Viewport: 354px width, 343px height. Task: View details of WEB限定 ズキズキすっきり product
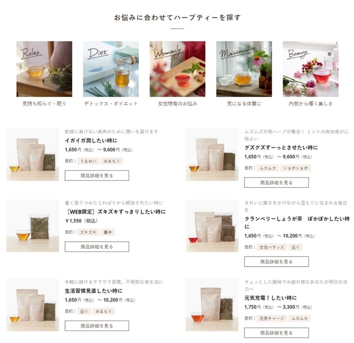(97, 246)
